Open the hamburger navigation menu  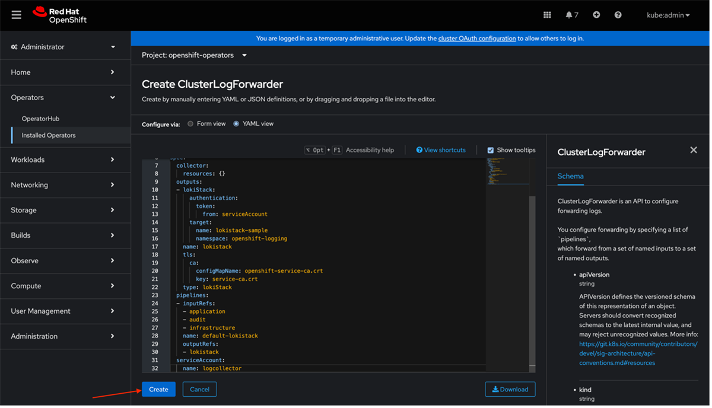click(x=16, y=15)
